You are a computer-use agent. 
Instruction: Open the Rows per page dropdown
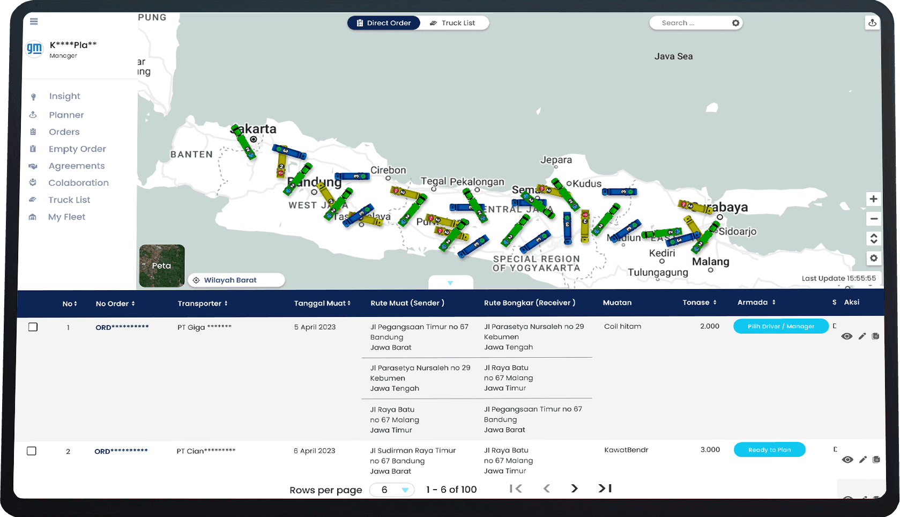[392, 490]
